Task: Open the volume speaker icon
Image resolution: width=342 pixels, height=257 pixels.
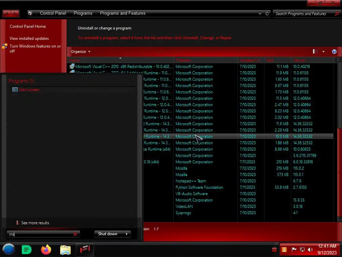Action: [310, 250]
